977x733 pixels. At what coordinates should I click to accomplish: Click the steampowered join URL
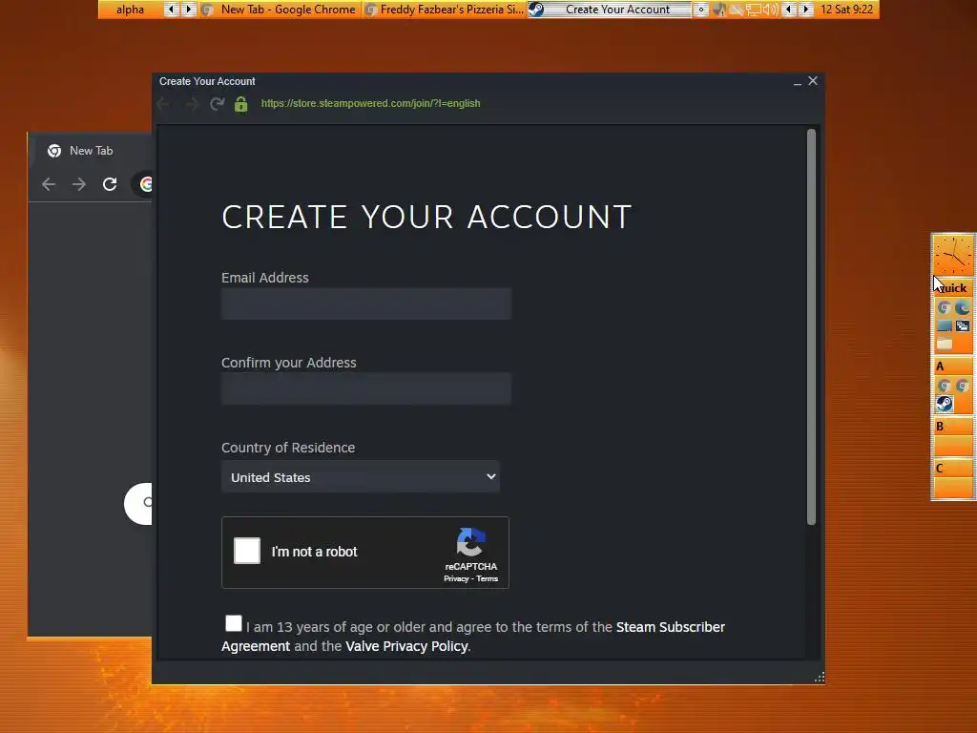point(371,103)
